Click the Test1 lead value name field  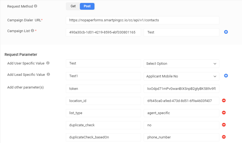[x=103, y=76]
